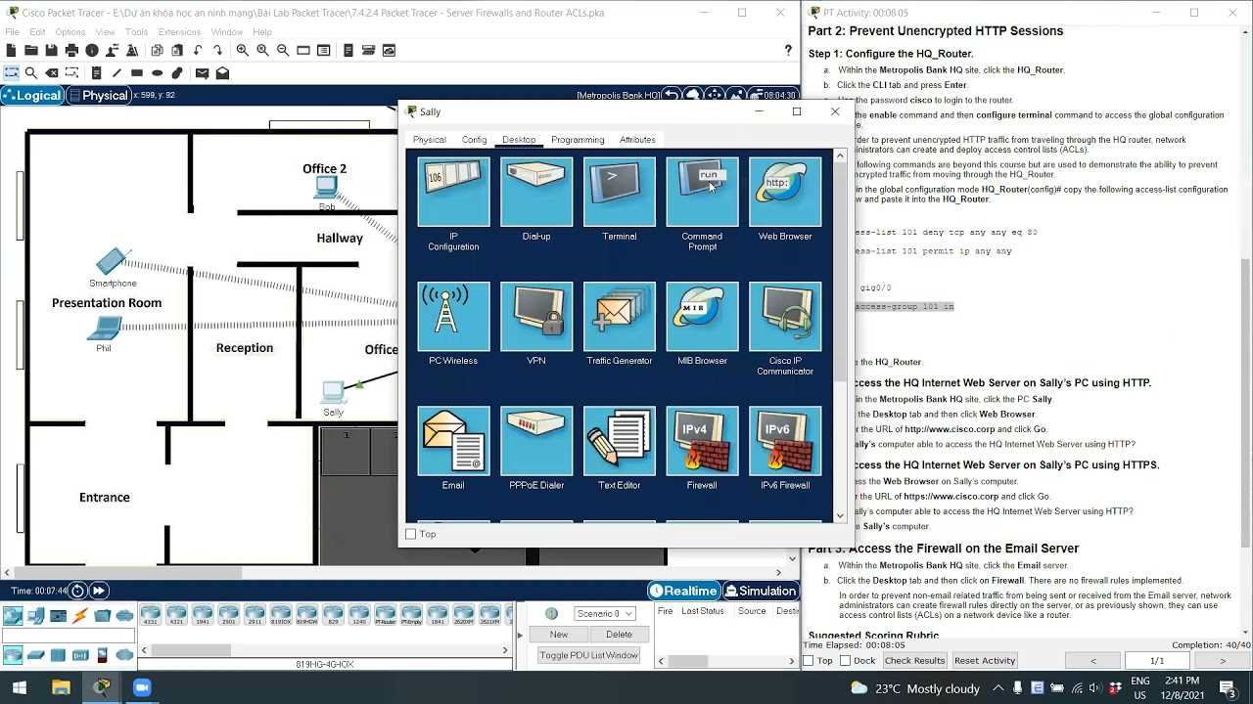Switch to Simulation mode

(x=761, y=591)
